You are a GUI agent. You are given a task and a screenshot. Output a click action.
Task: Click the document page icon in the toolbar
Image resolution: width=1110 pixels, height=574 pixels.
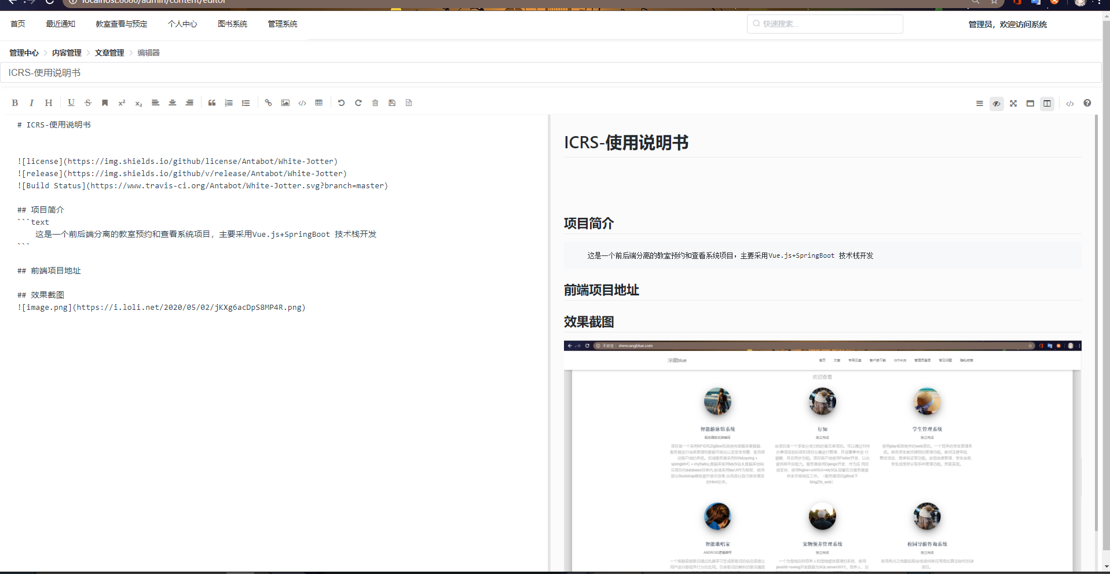tap(409, 103)
